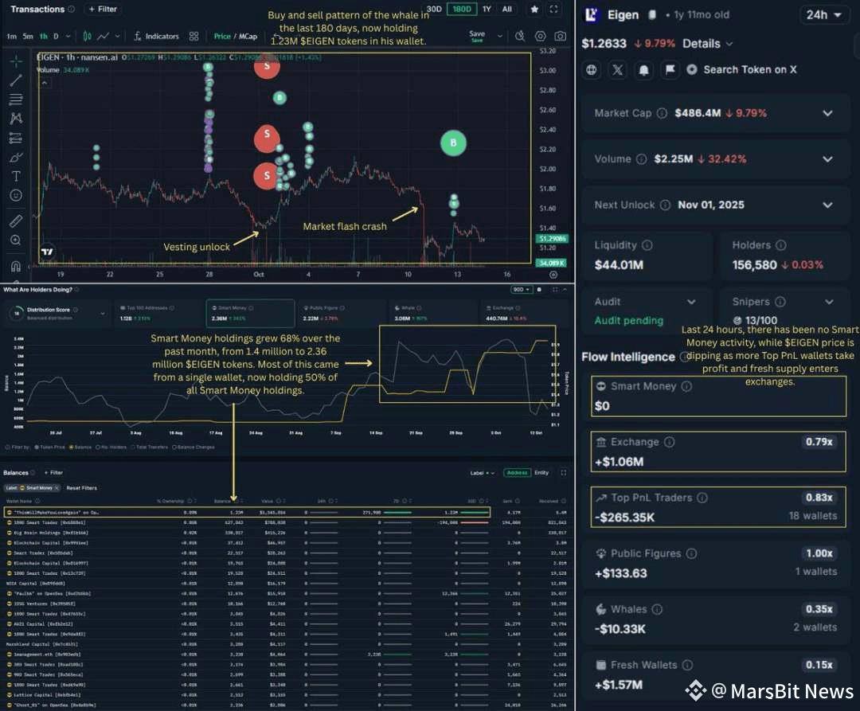Click the X (Twitter) icon for Eigen

point(618,69)
